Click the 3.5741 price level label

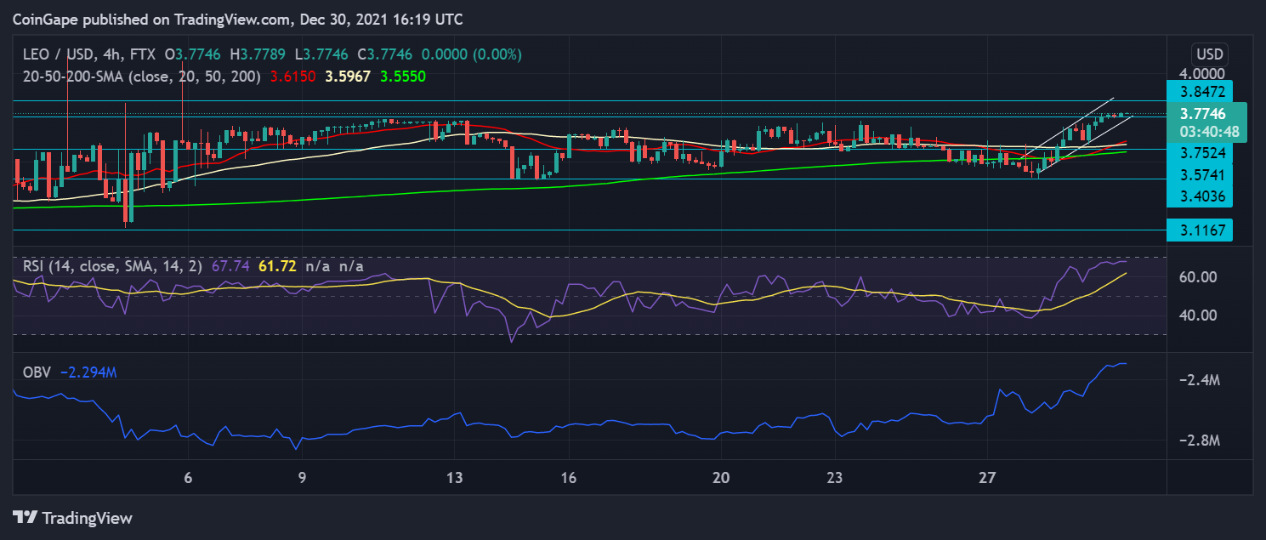tap(1198, 174)
